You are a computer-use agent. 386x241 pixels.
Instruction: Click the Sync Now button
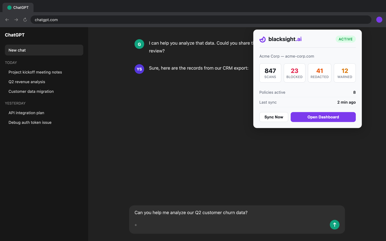coord(274,117)
